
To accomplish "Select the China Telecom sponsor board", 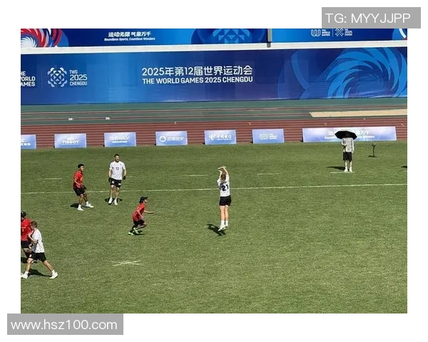I will point(220,137).
